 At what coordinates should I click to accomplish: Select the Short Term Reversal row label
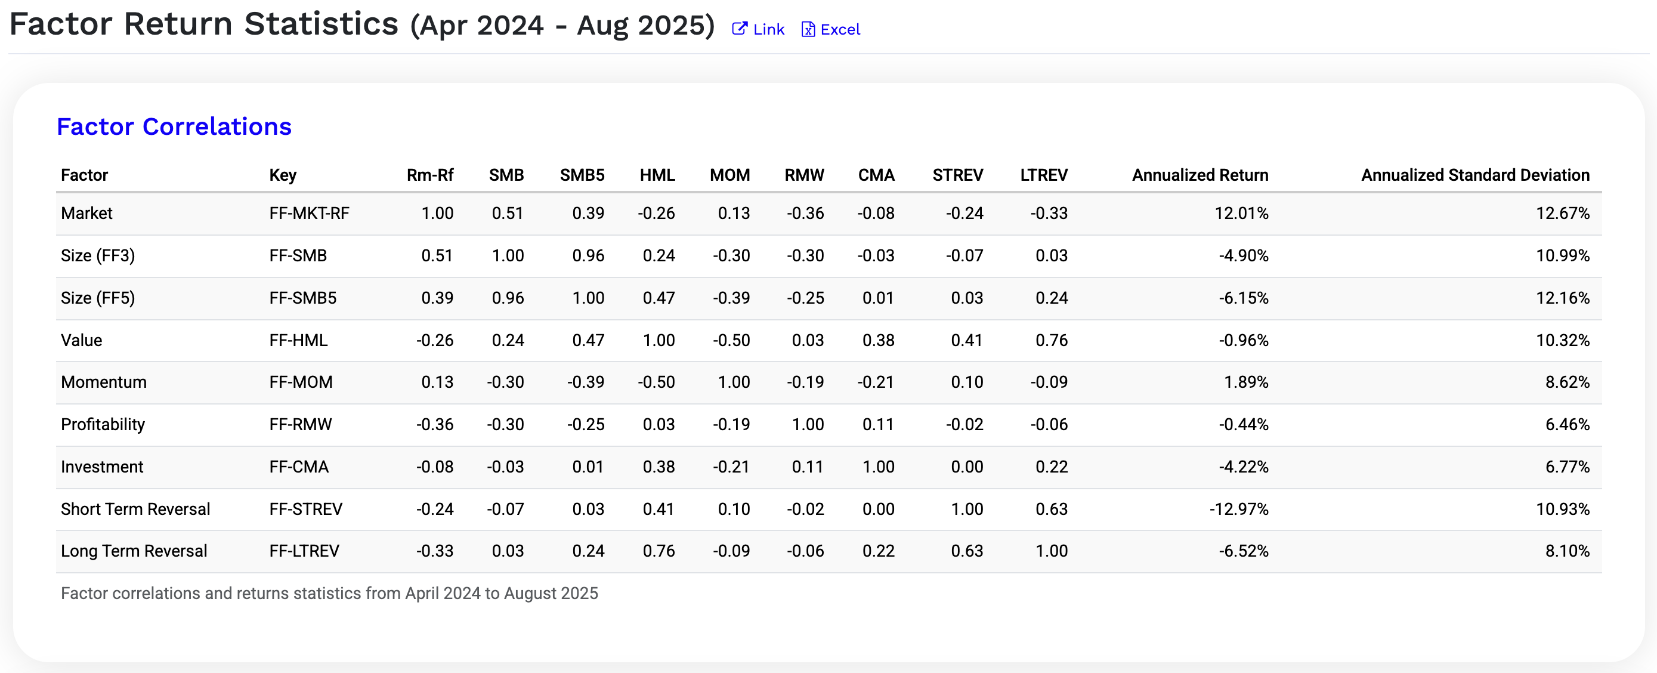tap(135, 509)
